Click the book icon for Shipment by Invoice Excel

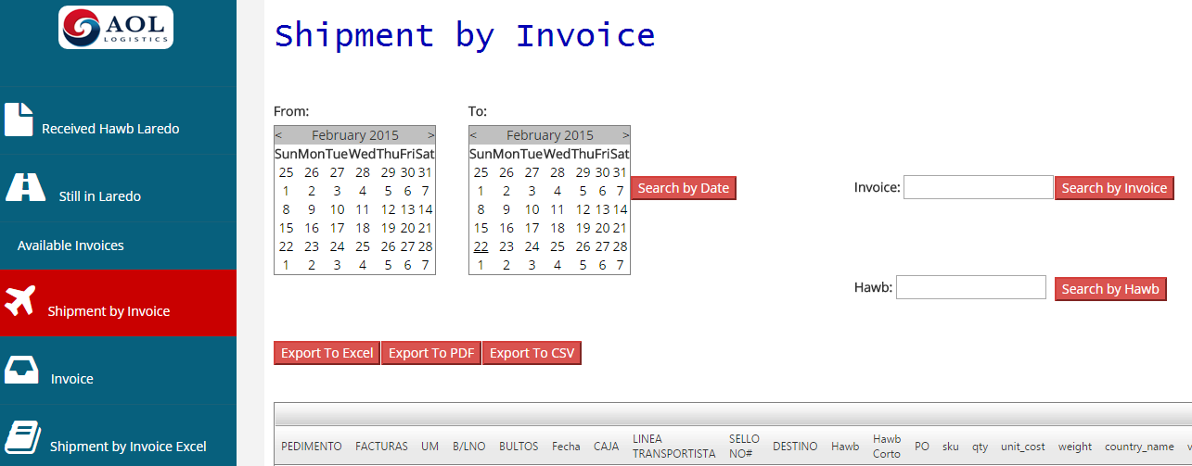tap(21, 436)
